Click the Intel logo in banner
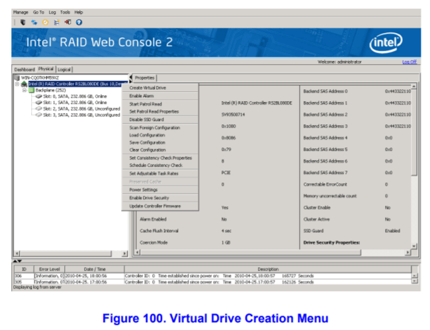 pos(386,42)
